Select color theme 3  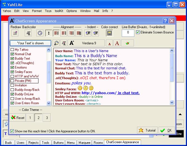(47, 118)
